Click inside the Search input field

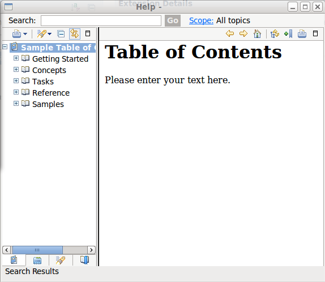click(101, 20)
